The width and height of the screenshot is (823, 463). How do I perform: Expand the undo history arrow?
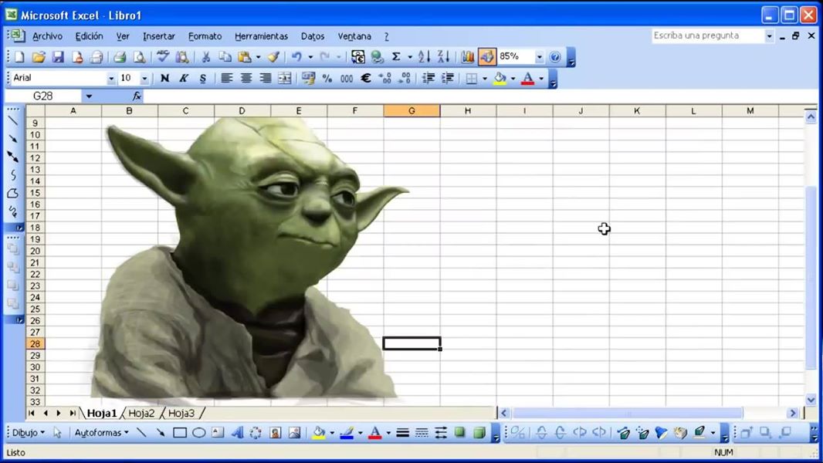click(310, 56)
